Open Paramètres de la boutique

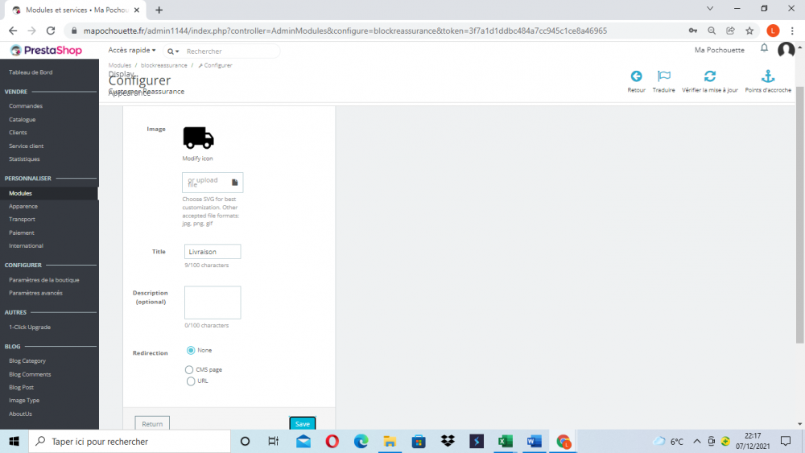[44, 280]
